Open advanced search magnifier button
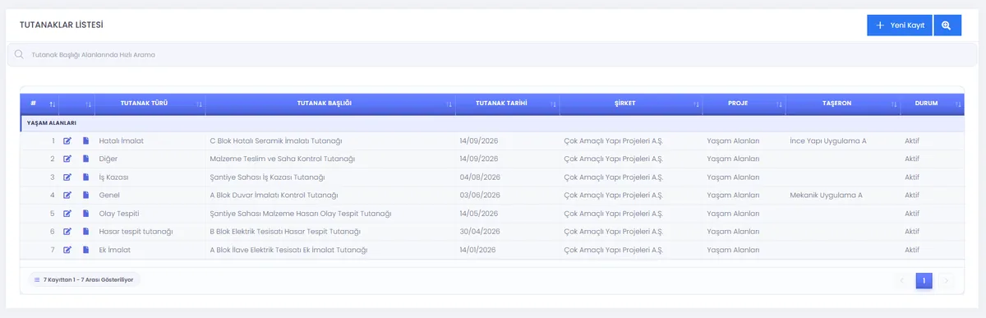 947,25
